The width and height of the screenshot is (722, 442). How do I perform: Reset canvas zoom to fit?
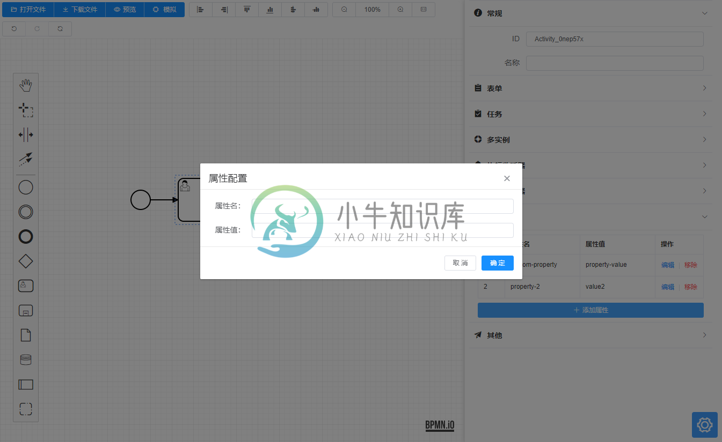pos(424,10)
